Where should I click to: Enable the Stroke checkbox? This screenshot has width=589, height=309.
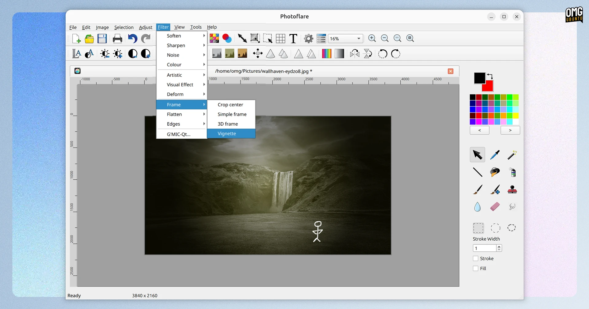click(x=475, y=258)
